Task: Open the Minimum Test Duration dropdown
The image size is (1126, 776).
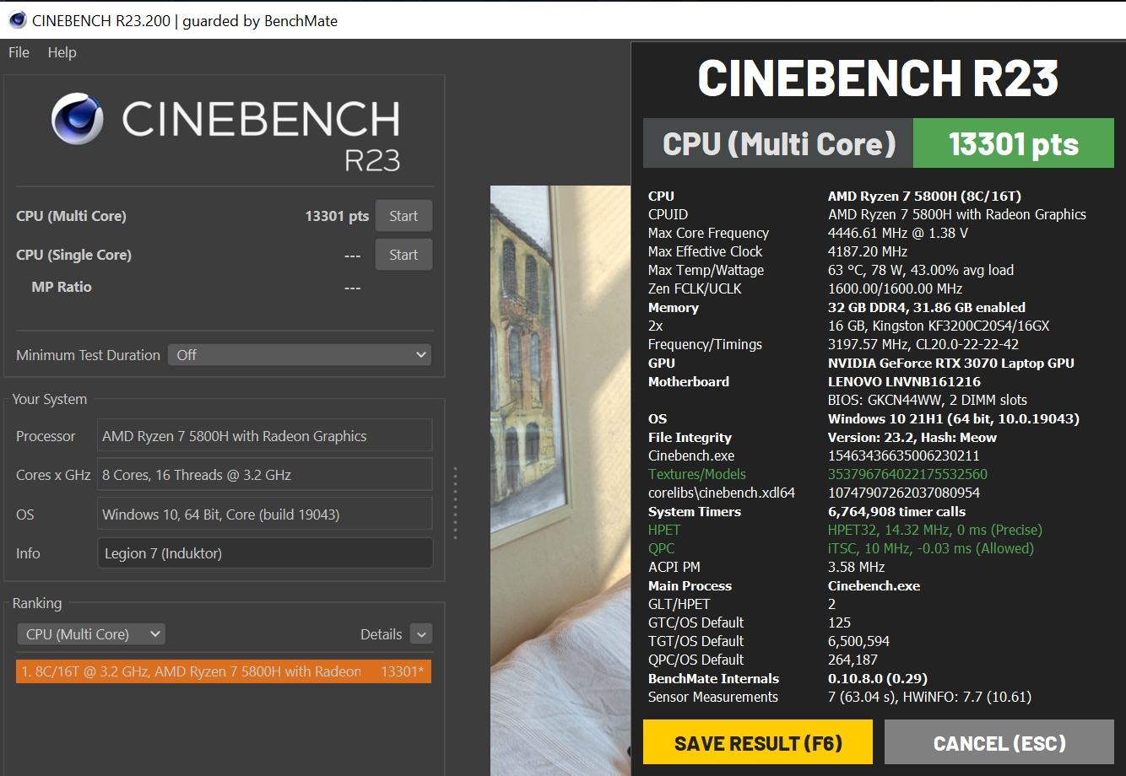Action: click(x=300, y=355)
